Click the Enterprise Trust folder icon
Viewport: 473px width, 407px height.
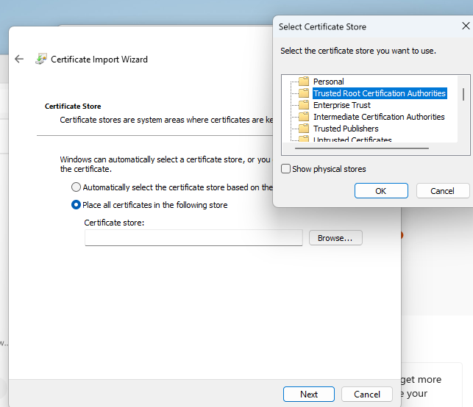click(x=303, y=105)
